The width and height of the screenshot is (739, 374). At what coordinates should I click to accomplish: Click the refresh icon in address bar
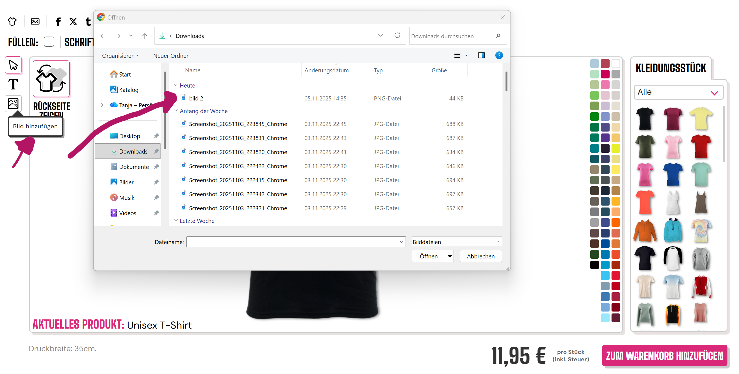coord(397,36)
